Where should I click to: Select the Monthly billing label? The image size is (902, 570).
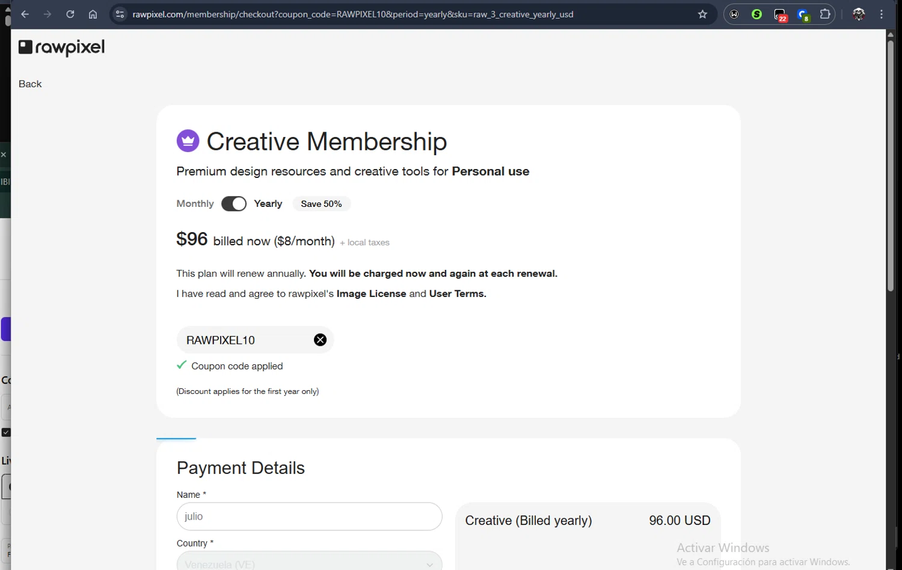(195, 204)
